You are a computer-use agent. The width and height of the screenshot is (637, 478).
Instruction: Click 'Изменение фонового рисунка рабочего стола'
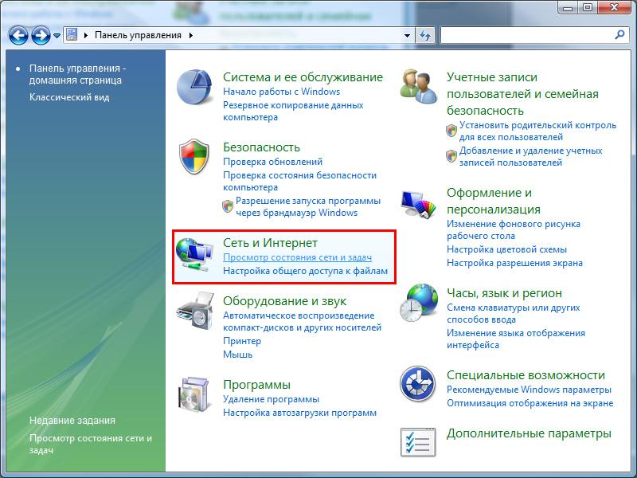[x=513, y=229]
